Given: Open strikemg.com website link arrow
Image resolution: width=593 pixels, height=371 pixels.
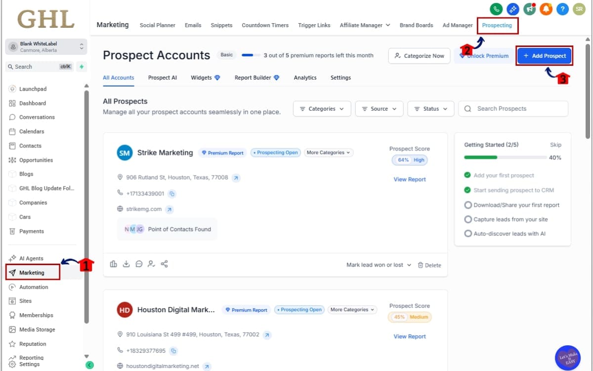Looking at the screenshot, I should [x=169, y=209].
